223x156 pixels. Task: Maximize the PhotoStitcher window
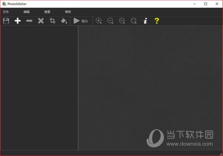pos(206,4)
